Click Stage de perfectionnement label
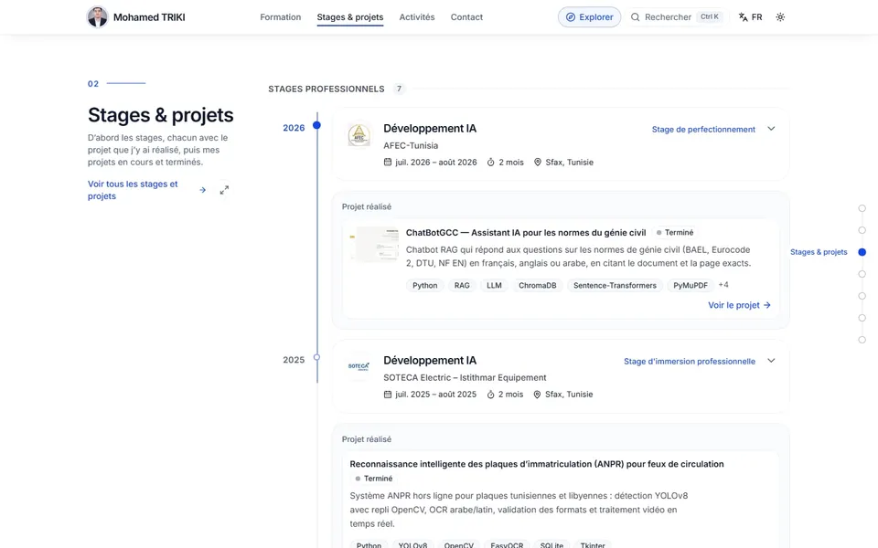 [x=703, y=129]
